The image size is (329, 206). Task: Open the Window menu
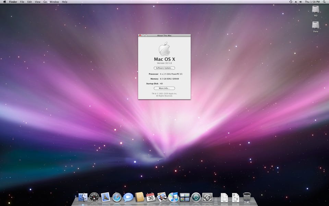coord(54,2)
